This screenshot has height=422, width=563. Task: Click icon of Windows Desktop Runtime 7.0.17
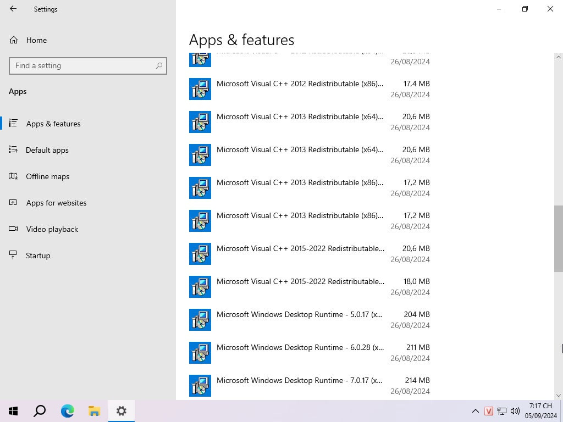click(200, 386)
